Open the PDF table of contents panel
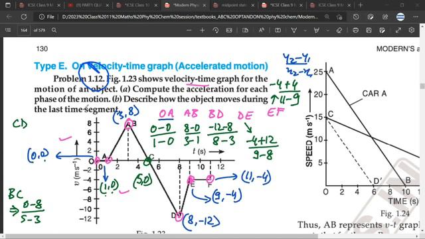425x239 pixels. coord(8,30)
